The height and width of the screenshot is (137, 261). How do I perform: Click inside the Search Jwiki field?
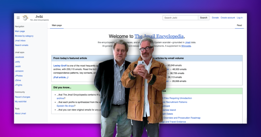coord(180,18)
